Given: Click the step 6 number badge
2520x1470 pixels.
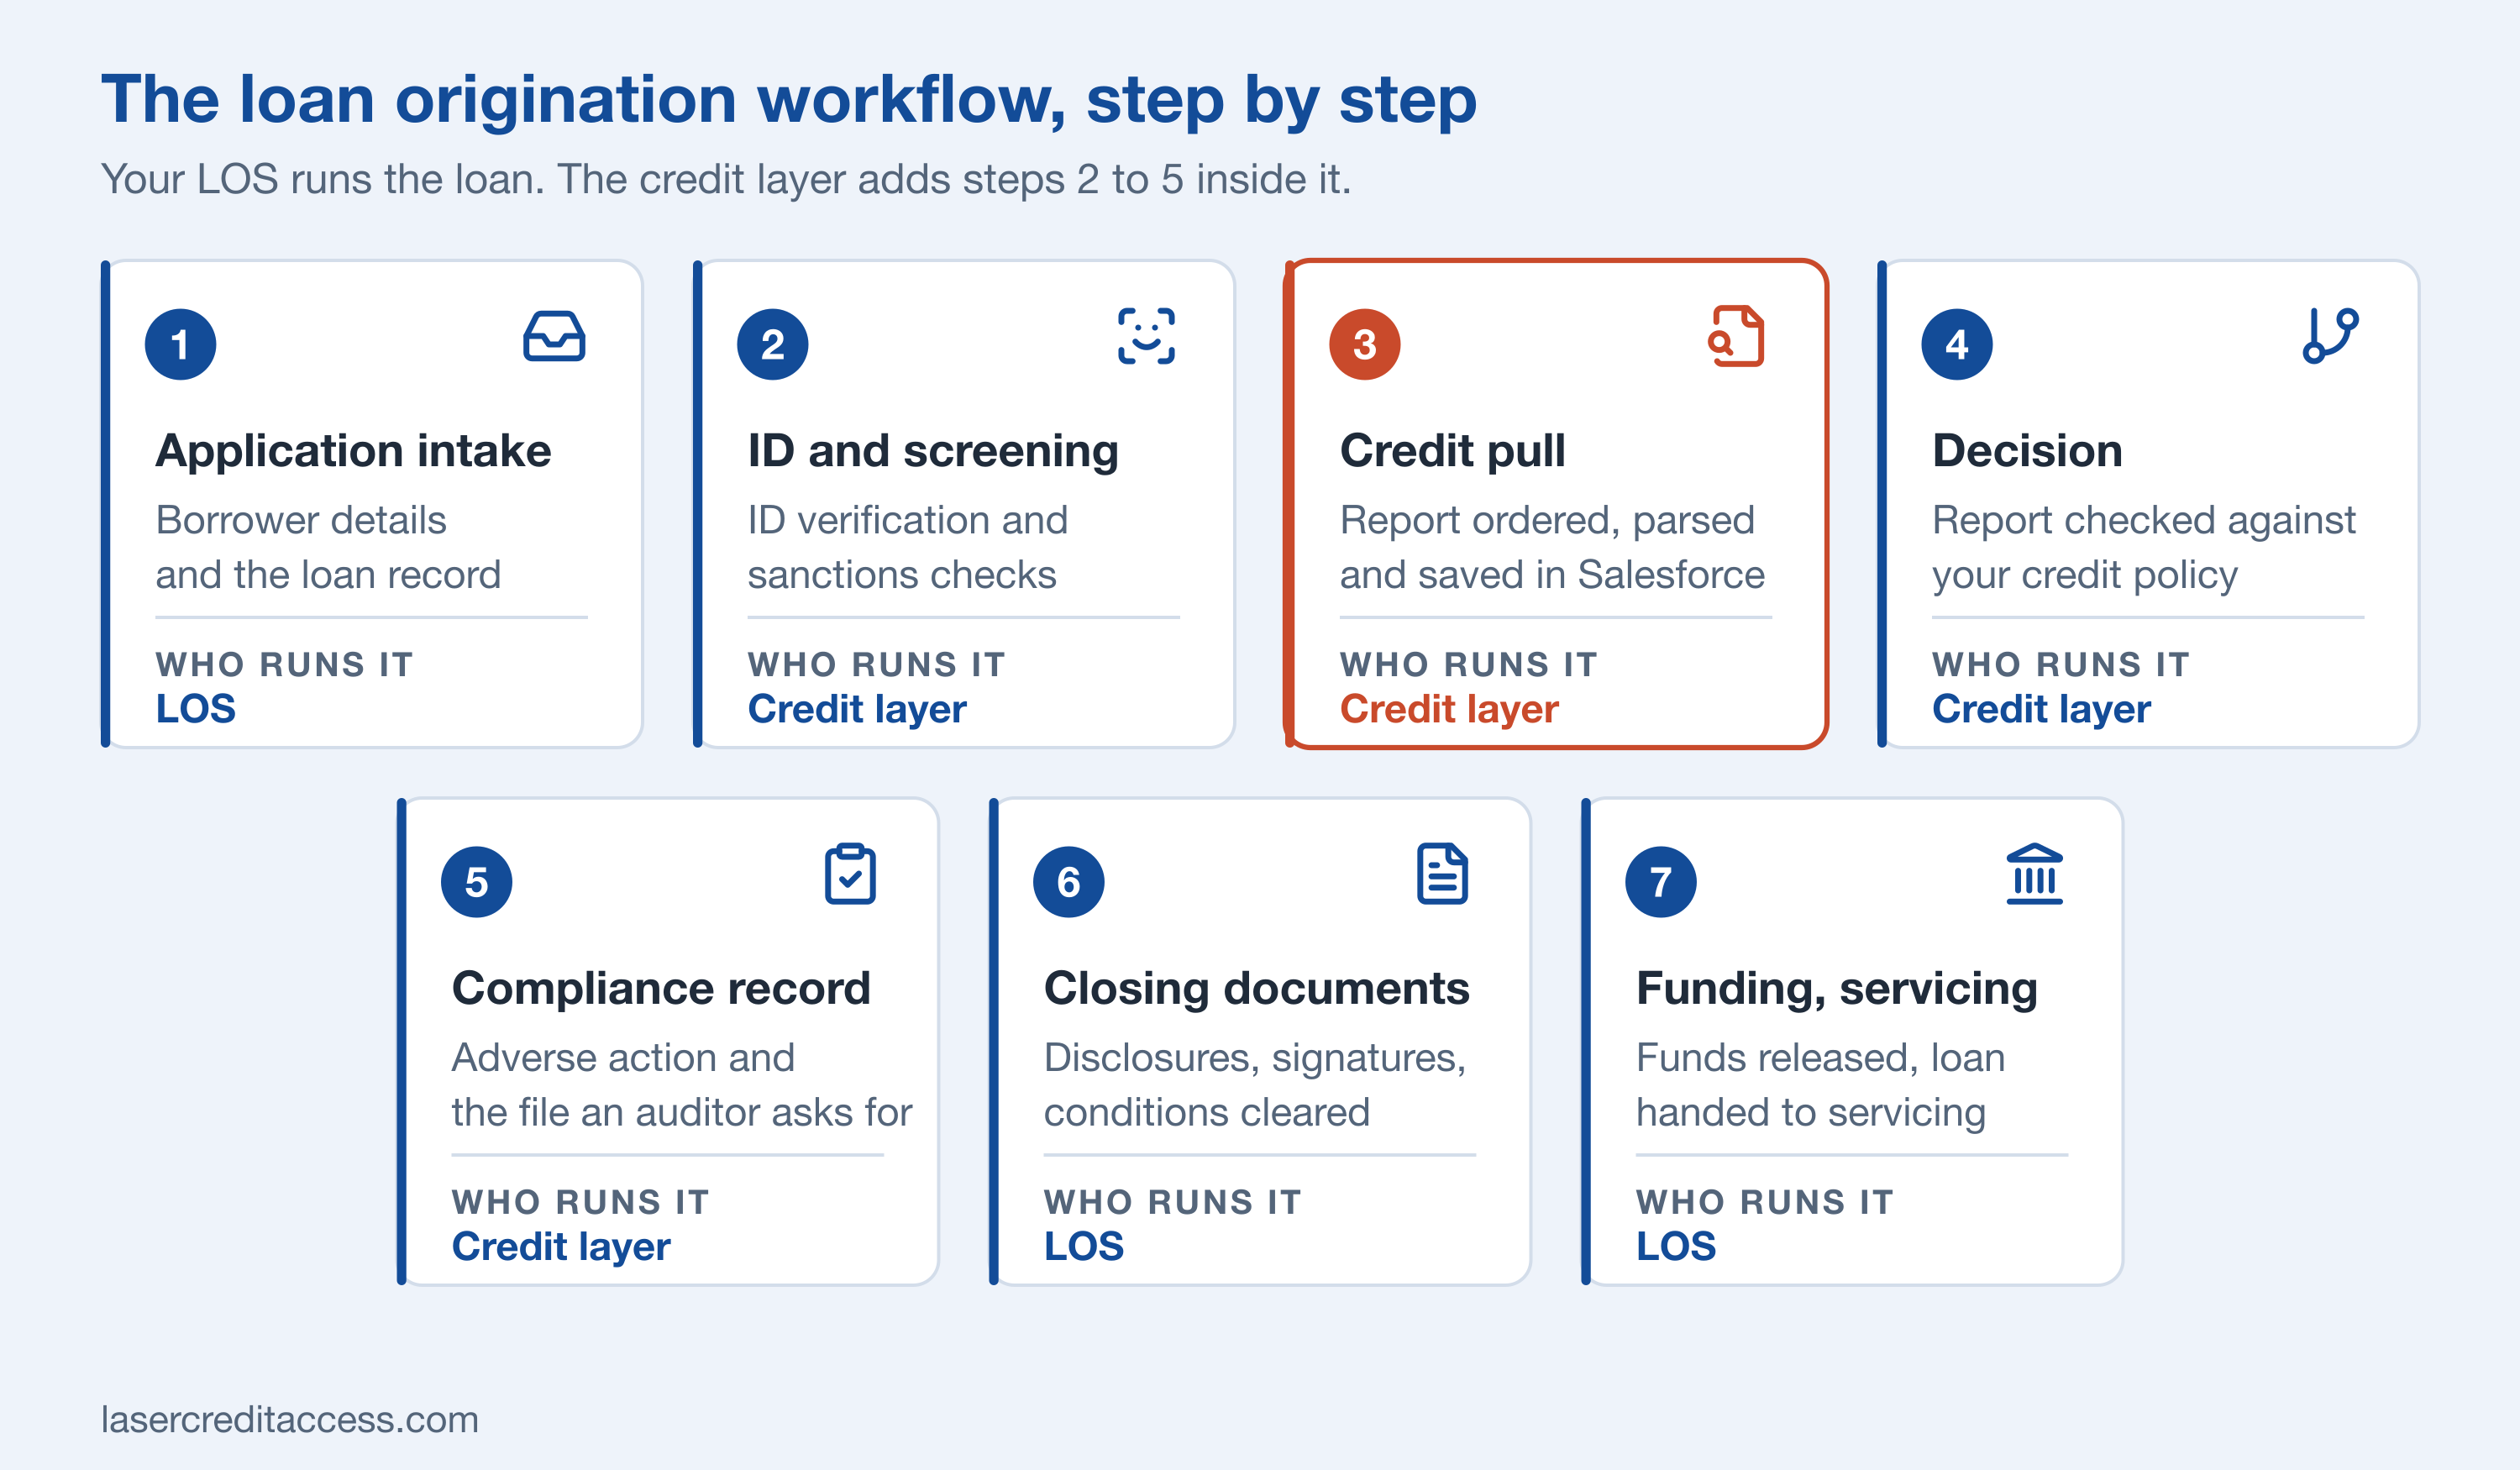Looking at the screenshot, I should pyautogui.click(x=1068, y=882).
